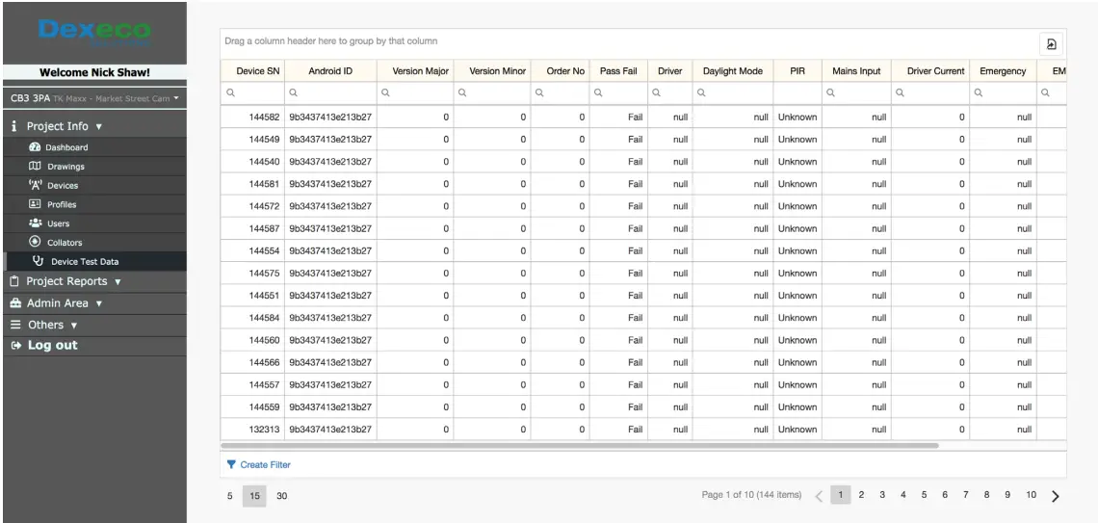The width and height of the screenshot is (1098, 523).
Task: Sort by Android ID column header
Action: coord(330,70)
